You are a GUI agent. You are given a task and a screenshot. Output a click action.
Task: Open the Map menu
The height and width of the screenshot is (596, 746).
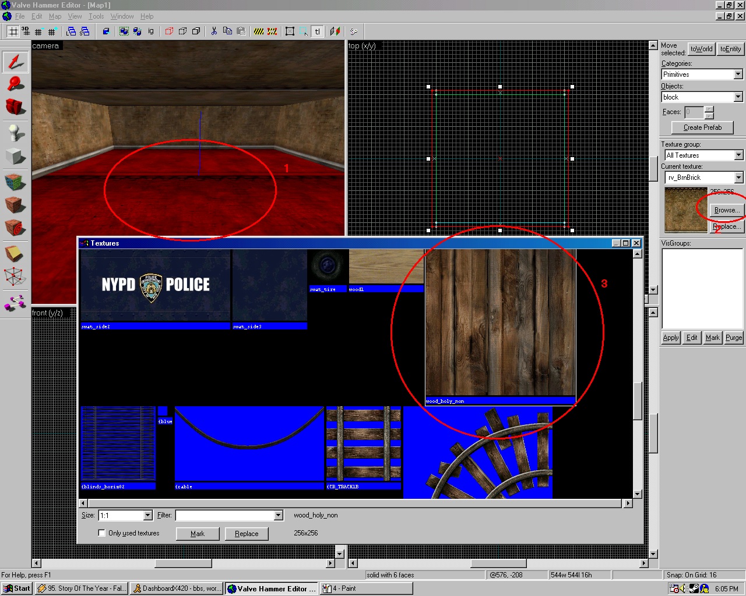55,16
